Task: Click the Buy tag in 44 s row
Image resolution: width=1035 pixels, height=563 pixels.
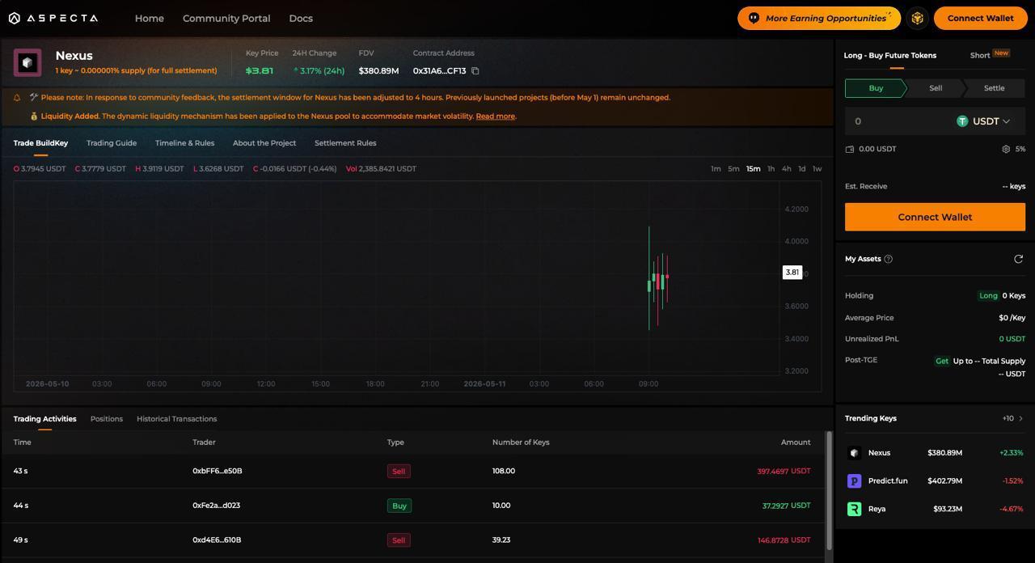Action: pyautogui.click(x=399, y=506)
